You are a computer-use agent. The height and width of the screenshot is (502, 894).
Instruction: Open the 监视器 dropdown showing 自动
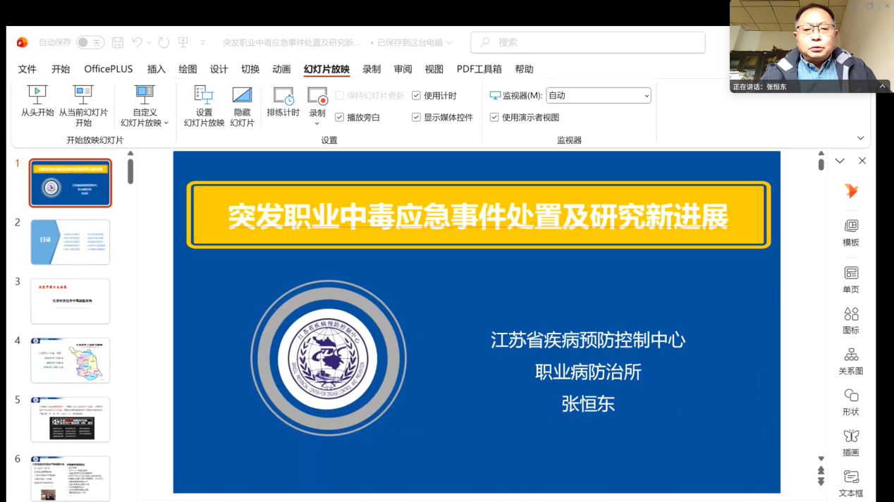point(598,95)
